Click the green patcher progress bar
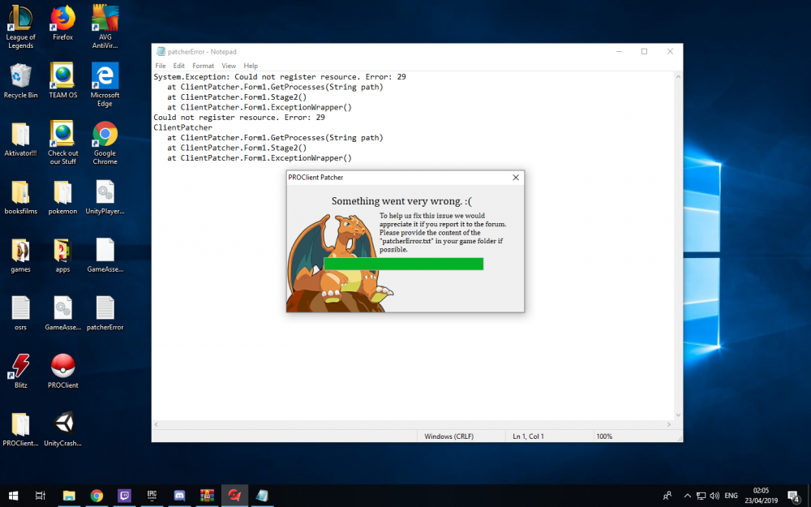This screenshot has width=811, height=507. click(403, 264)
